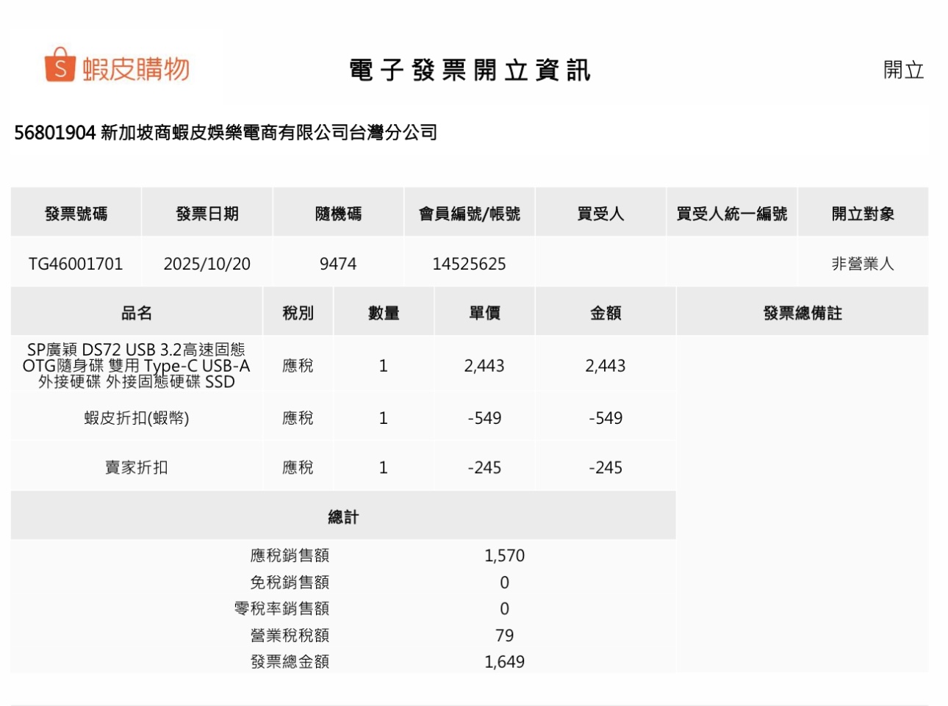The image size is (948, 706).
Task: Click the 會員編號/帳號 column header
Action: (x=469, y=214)
